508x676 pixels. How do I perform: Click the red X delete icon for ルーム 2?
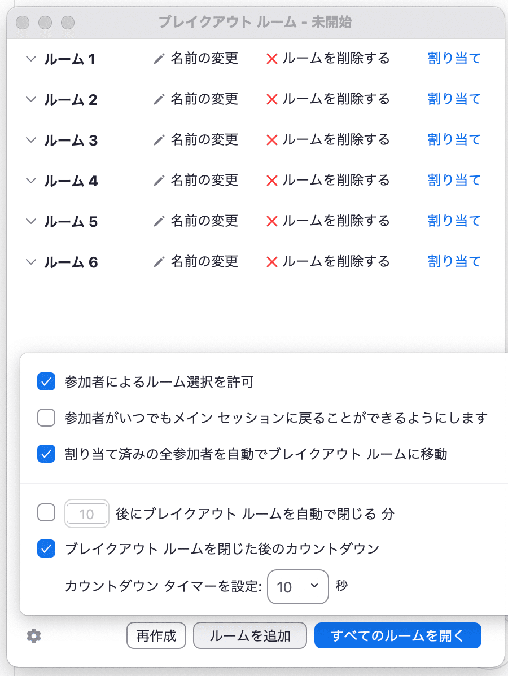click(271, 99)
